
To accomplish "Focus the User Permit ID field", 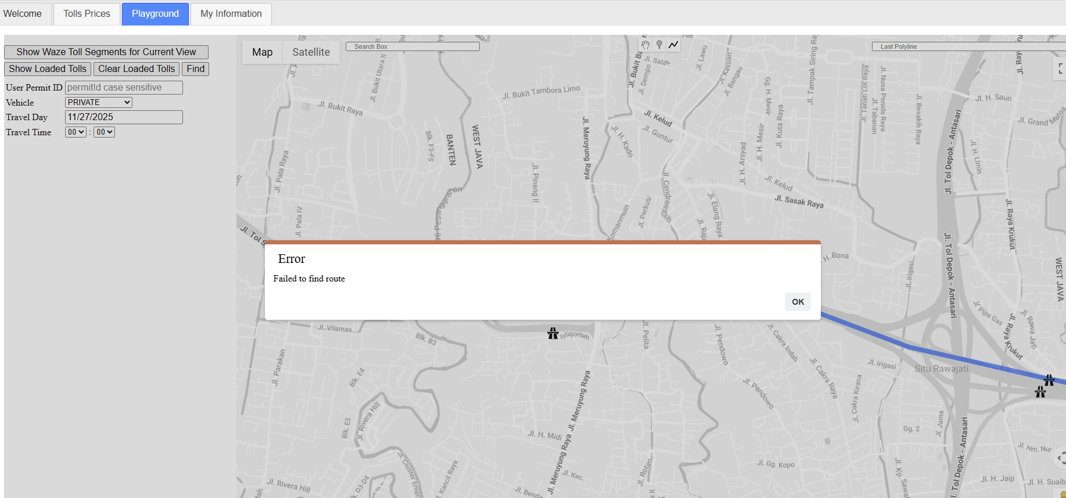I will (x=124, y=88).
